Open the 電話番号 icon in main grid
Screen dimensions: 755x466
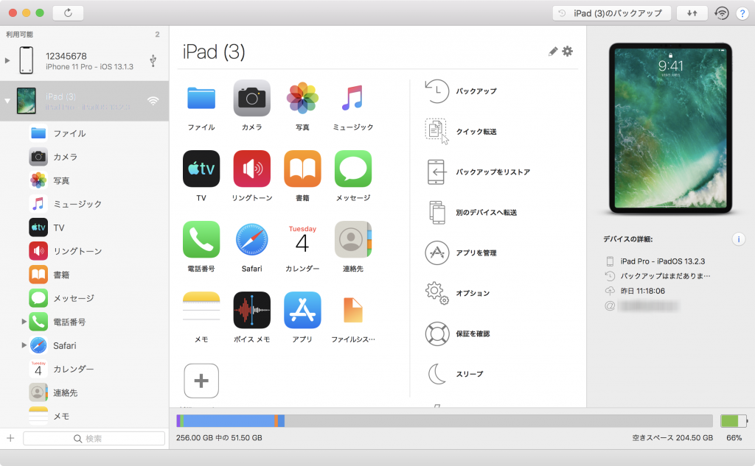[x=201, y=239]
